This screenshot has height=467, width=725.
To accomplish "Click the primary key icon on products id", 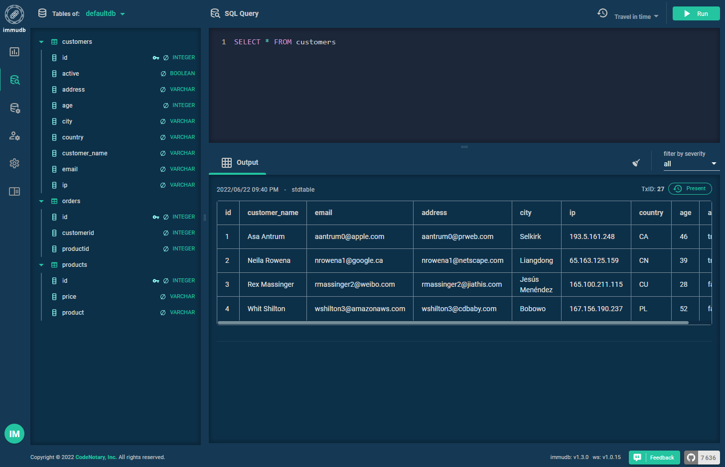I will point(156,281).
